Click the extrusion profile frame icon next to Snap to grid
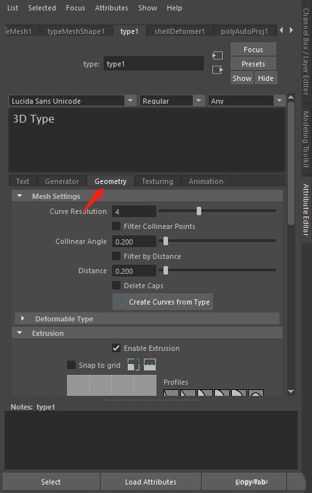Image resolution: width=312 pixels, height=493 pixels. click(x=134, y=365)
